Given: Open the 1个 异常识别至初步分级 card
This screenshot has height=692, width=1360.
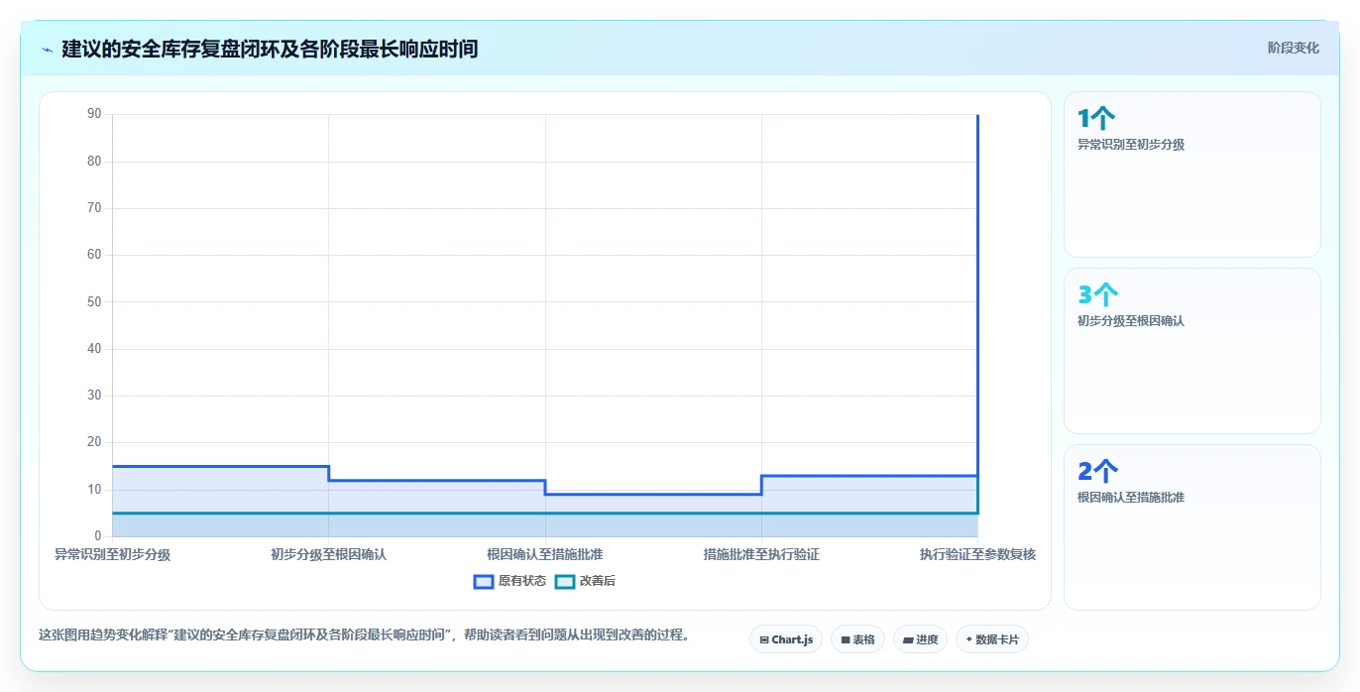Looking at the screenshot, I should (1191, 174).
